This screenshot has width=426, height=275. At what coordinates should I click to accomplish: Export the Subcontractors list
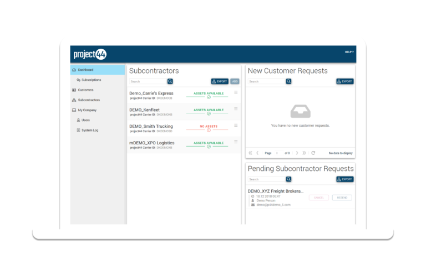[220, 81]
